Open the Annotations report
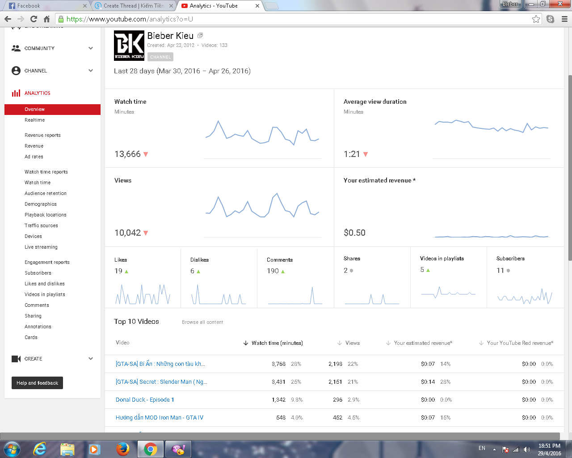 point(38,327)
